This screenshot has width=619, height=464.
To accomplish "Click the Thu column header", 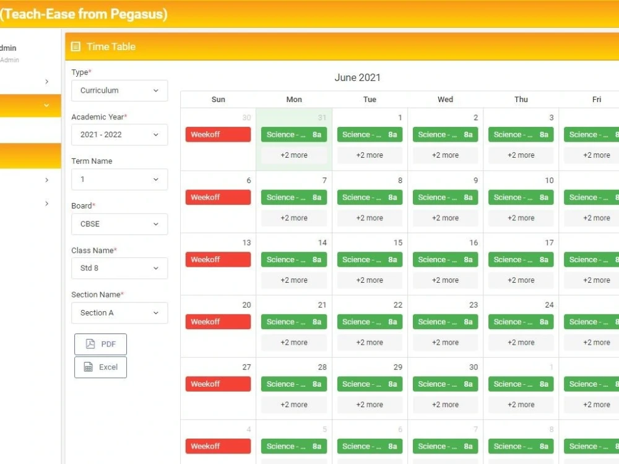I will (521, 100).
